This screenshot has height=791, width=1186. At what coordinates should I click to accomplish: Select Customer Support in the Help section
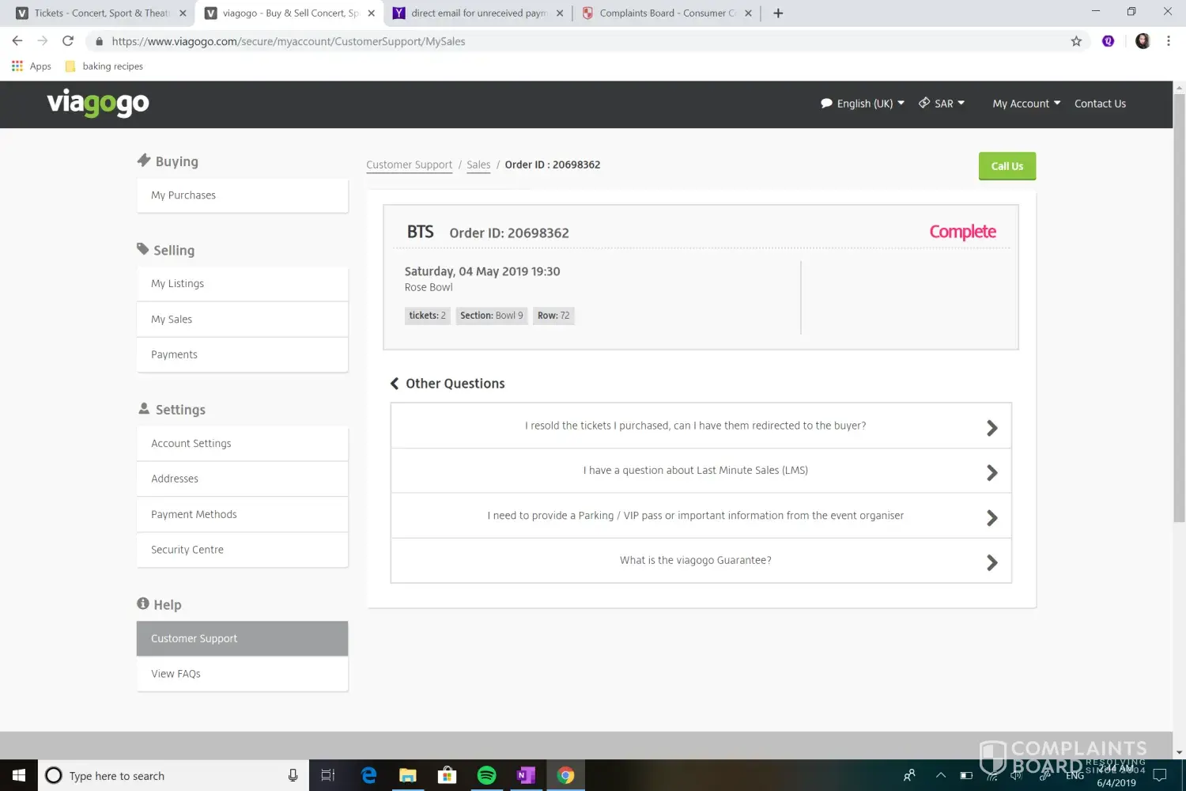pos(242,638)
